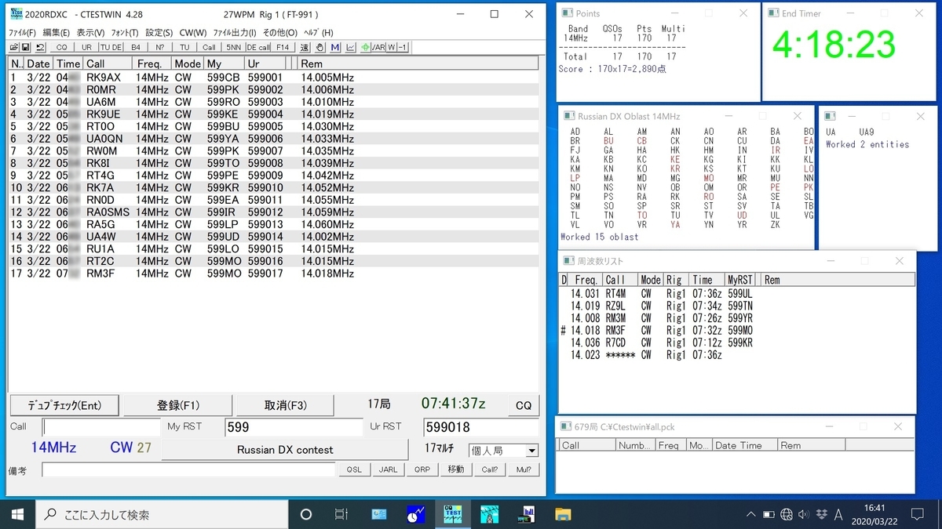Click the B4 macro toolbar button

[136, 47]
